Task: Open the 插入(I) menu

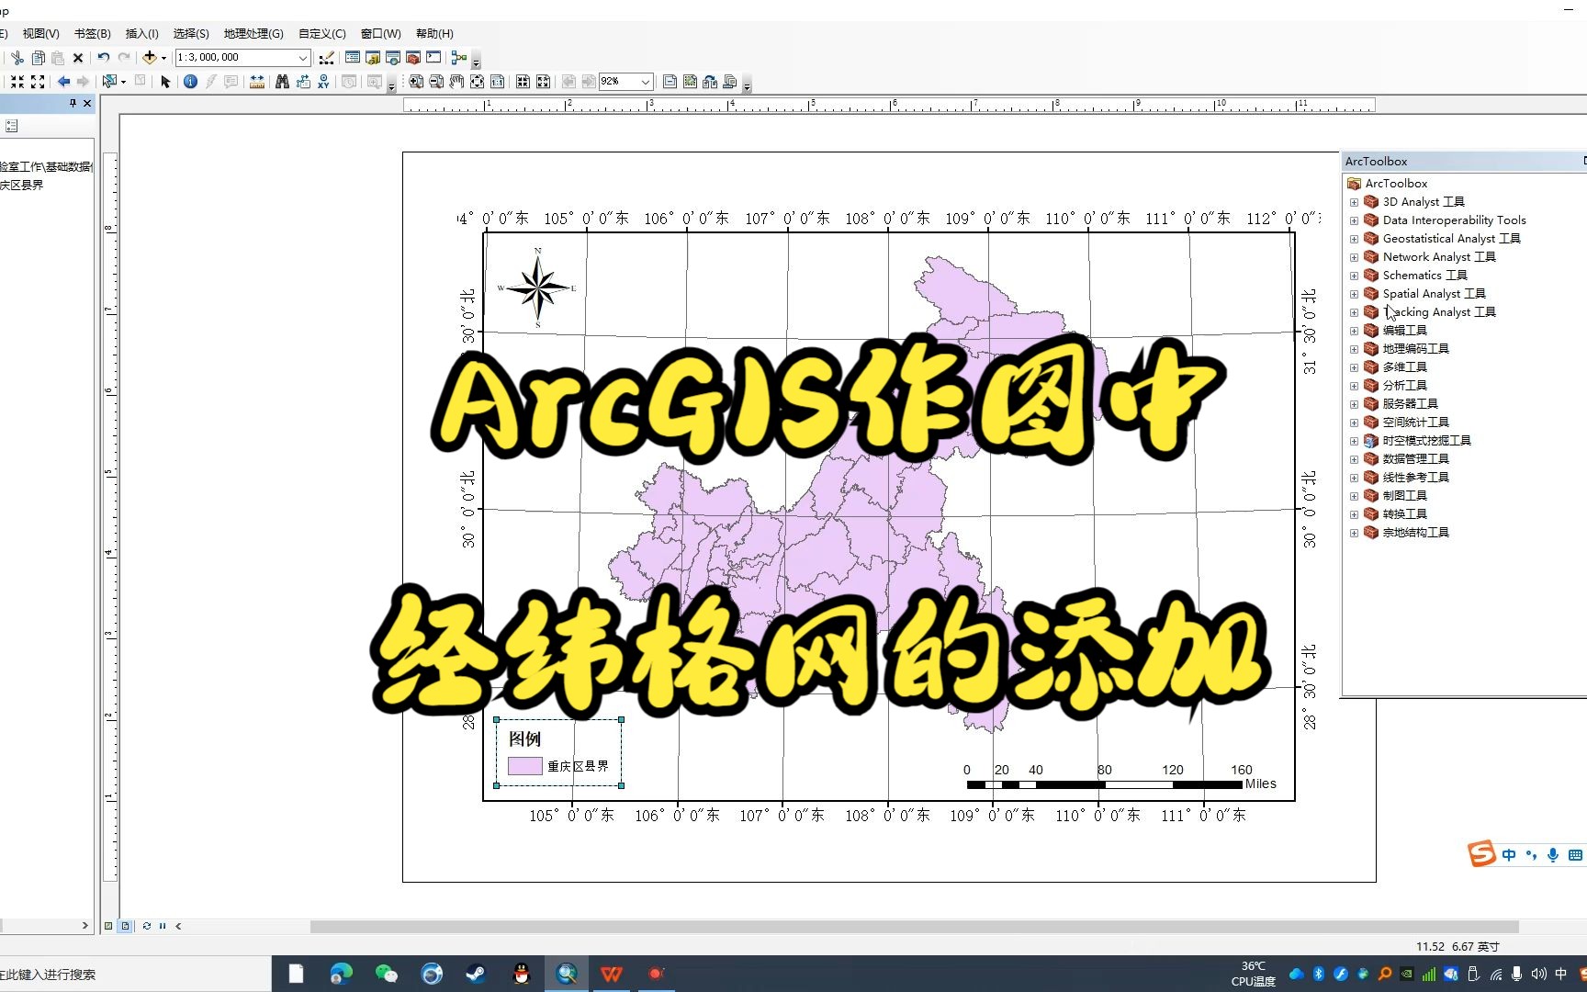Action: [x=141, y=33]
